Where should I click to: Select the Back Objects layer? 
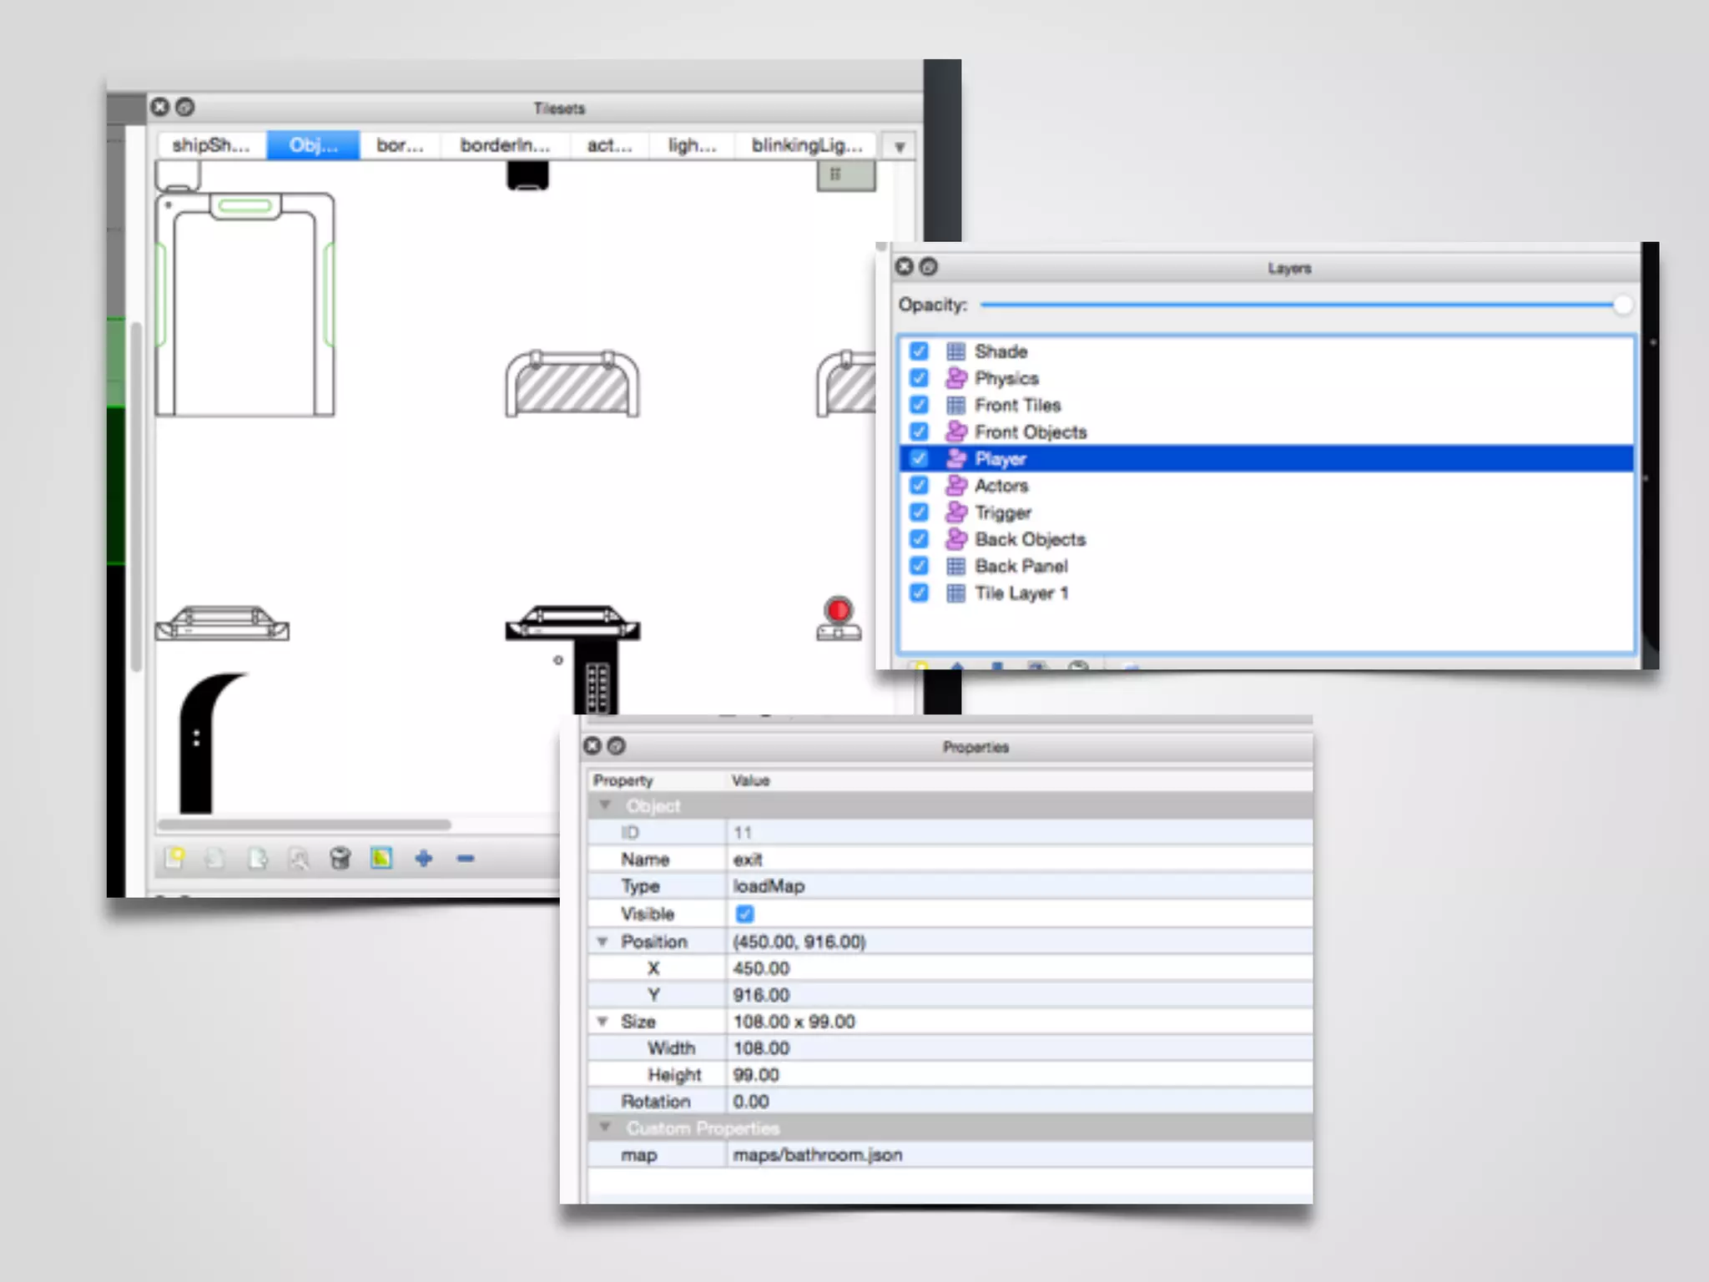coord(1030,539)
